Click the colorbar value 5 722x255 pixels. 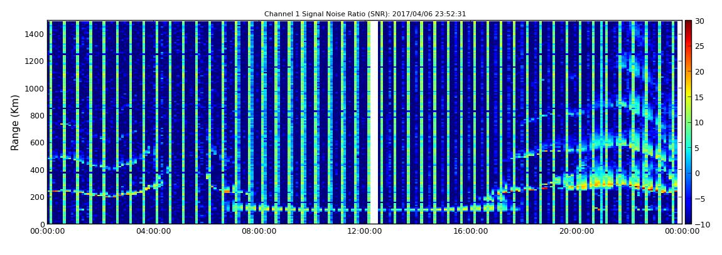click(x=698, y=148)
